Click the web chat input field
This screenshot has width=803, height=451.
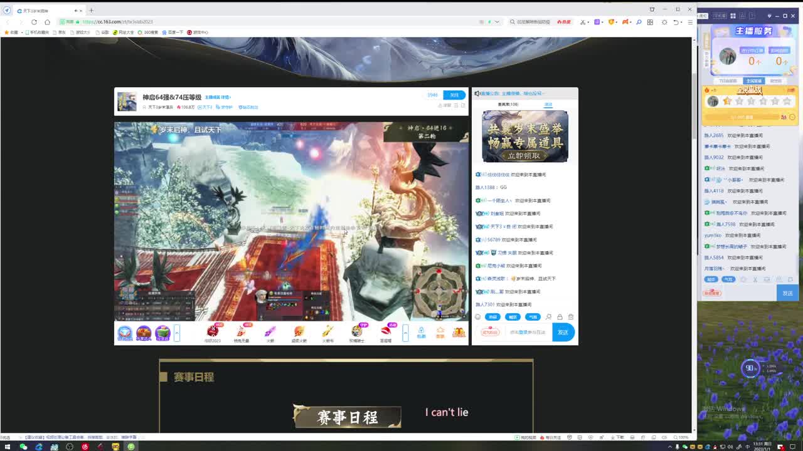pyautogui.click(x=528, y=332)
